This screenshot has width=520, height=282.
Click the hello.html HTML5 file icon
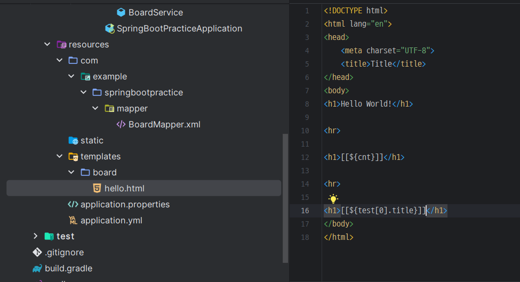coord(97,188)
